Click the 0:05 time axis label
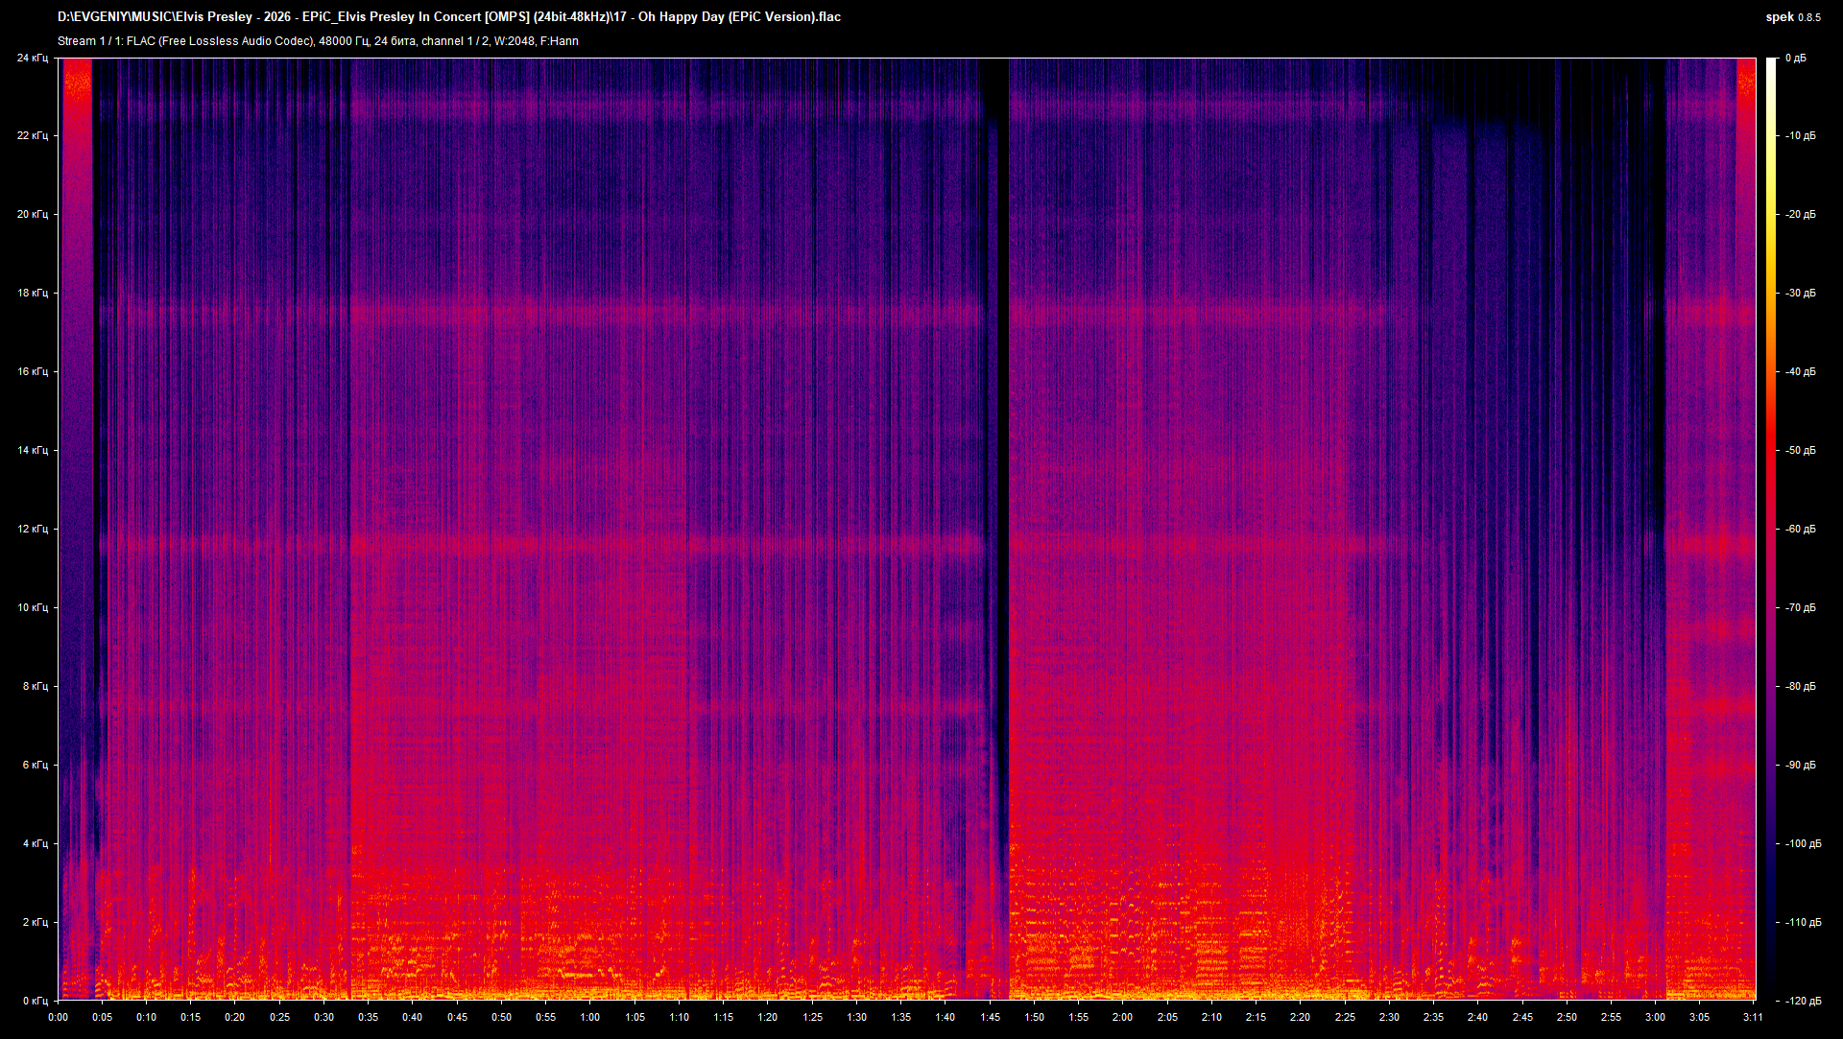The image size is (1843, 1039). tap(102, 1017)
